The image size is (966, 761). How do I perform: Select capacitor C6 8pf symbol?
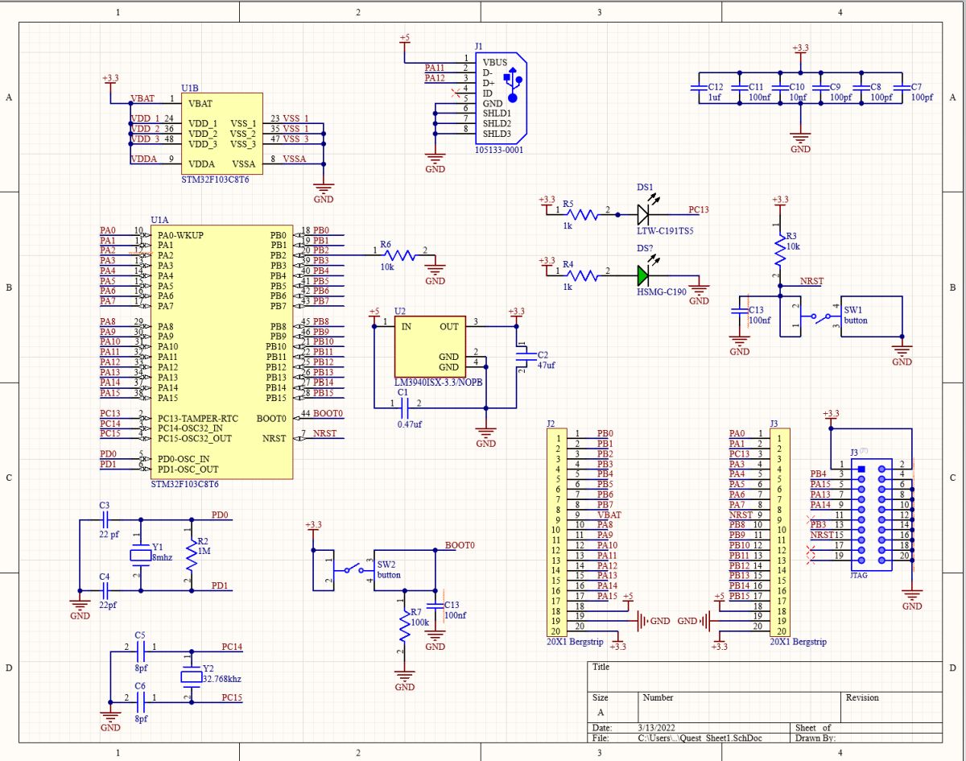(141, 701)
